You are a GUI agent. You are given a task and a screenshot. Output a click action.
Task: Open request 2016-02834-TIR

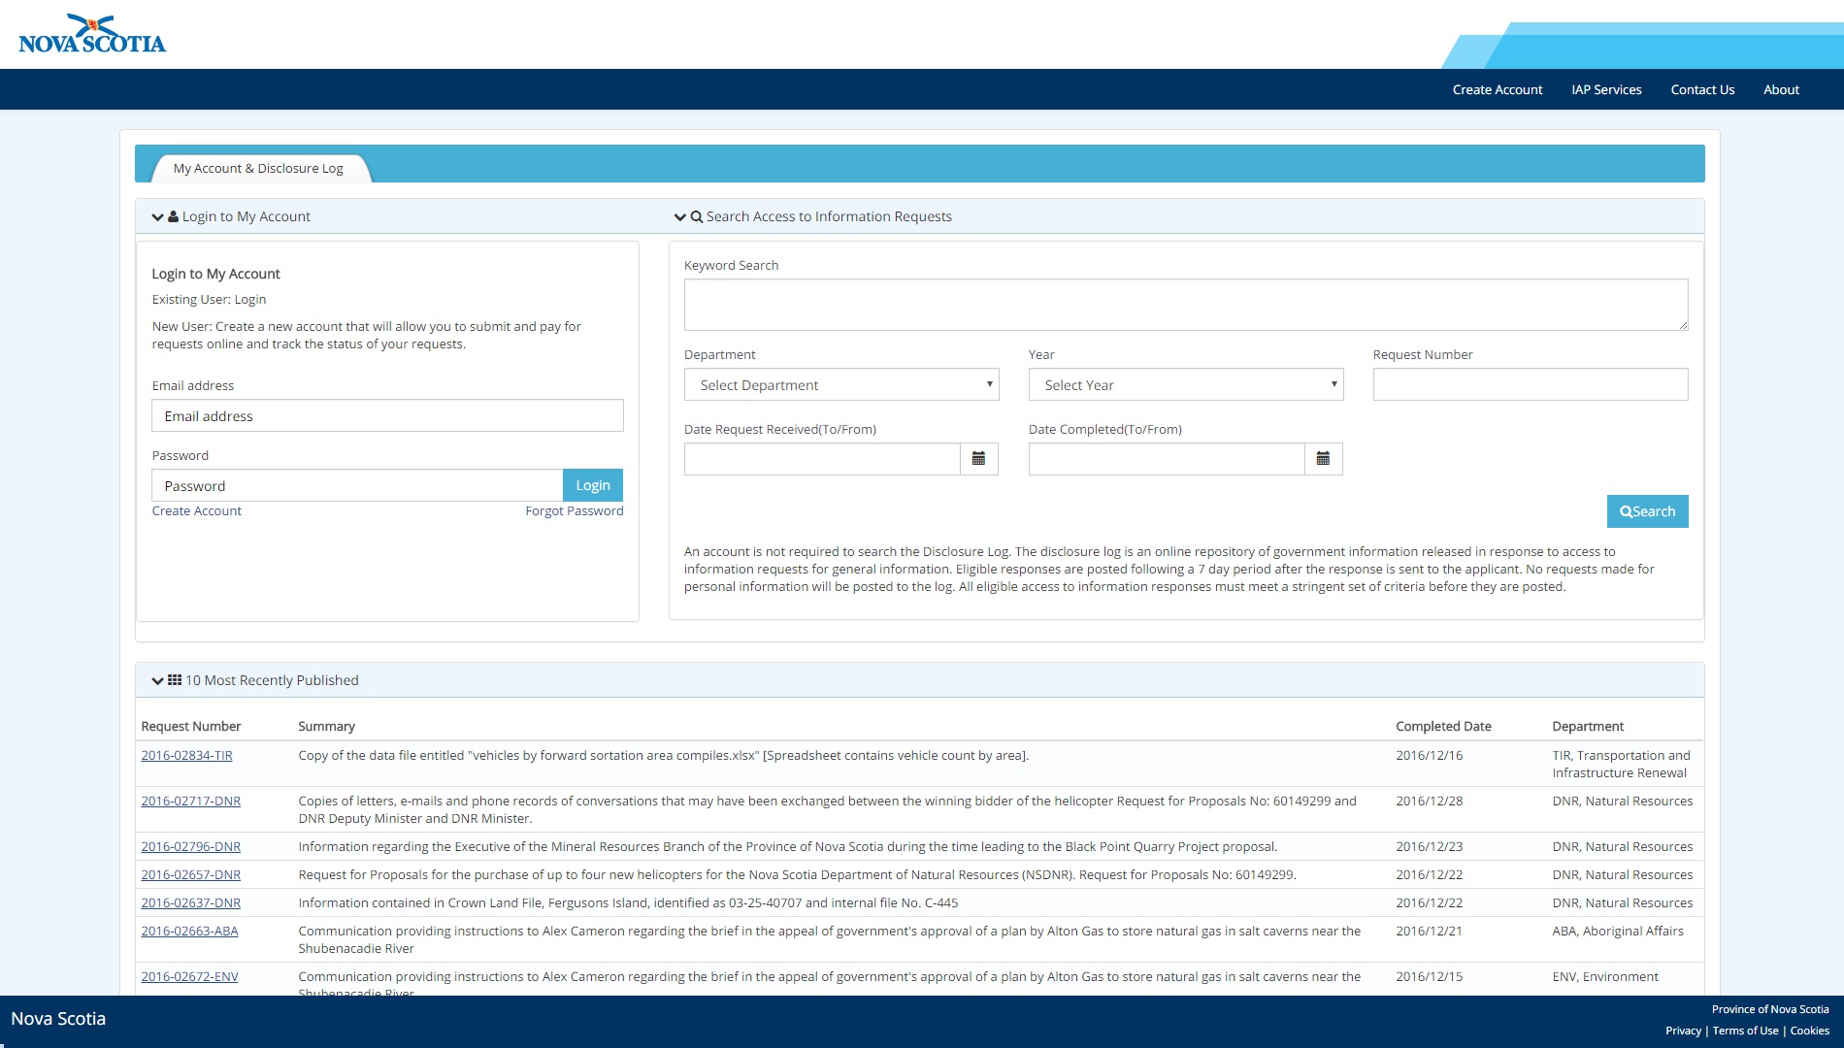coord(186,756)
